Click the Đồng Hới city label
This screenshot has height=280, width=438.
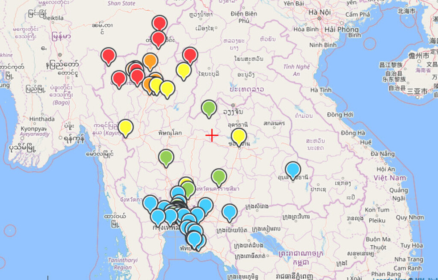coord(340,115)
